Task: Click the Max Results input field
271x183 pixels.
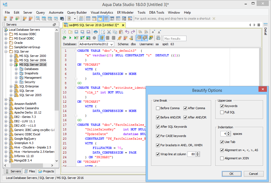Action: click(x=175, y=38)
